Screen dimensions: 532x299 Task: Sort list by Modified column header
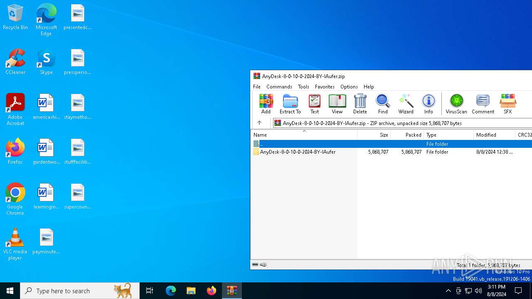coord(495,135)
